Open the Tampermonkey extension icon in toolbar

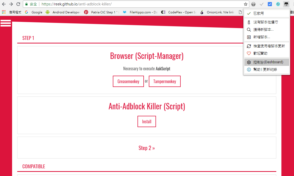286,4
